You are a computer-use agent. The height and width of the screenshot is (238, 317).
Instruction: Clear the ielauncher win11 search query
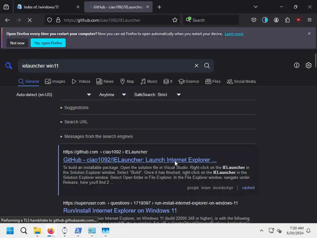196,66
